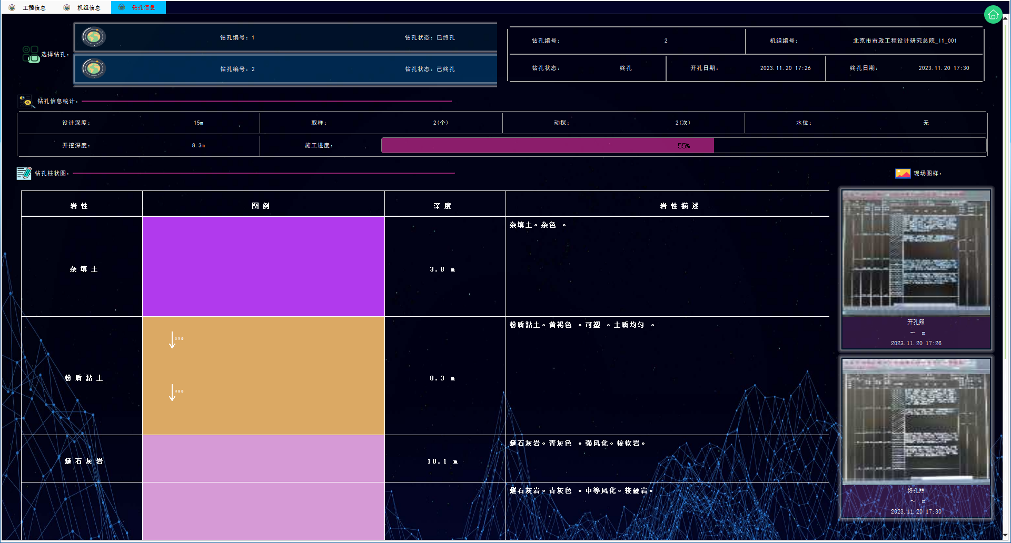Click globe icon for borehole 1
The width and height of the screenshot is (1011, 543).
click(x=94, y=37)
